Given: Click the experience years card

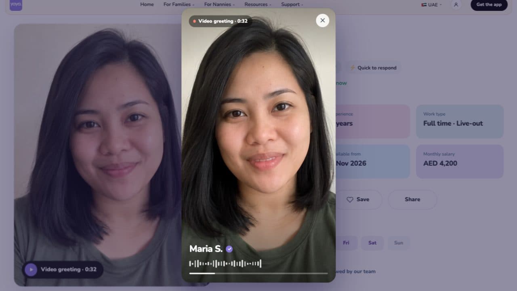Looking at the screenshot, I should pyautogui.click(x=372, y=122).
